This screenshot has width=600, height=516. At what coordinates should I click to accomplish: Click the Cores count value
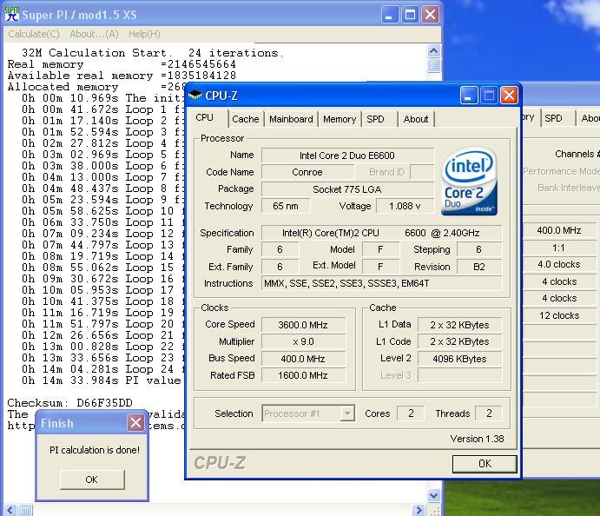(x=411, y=413)
